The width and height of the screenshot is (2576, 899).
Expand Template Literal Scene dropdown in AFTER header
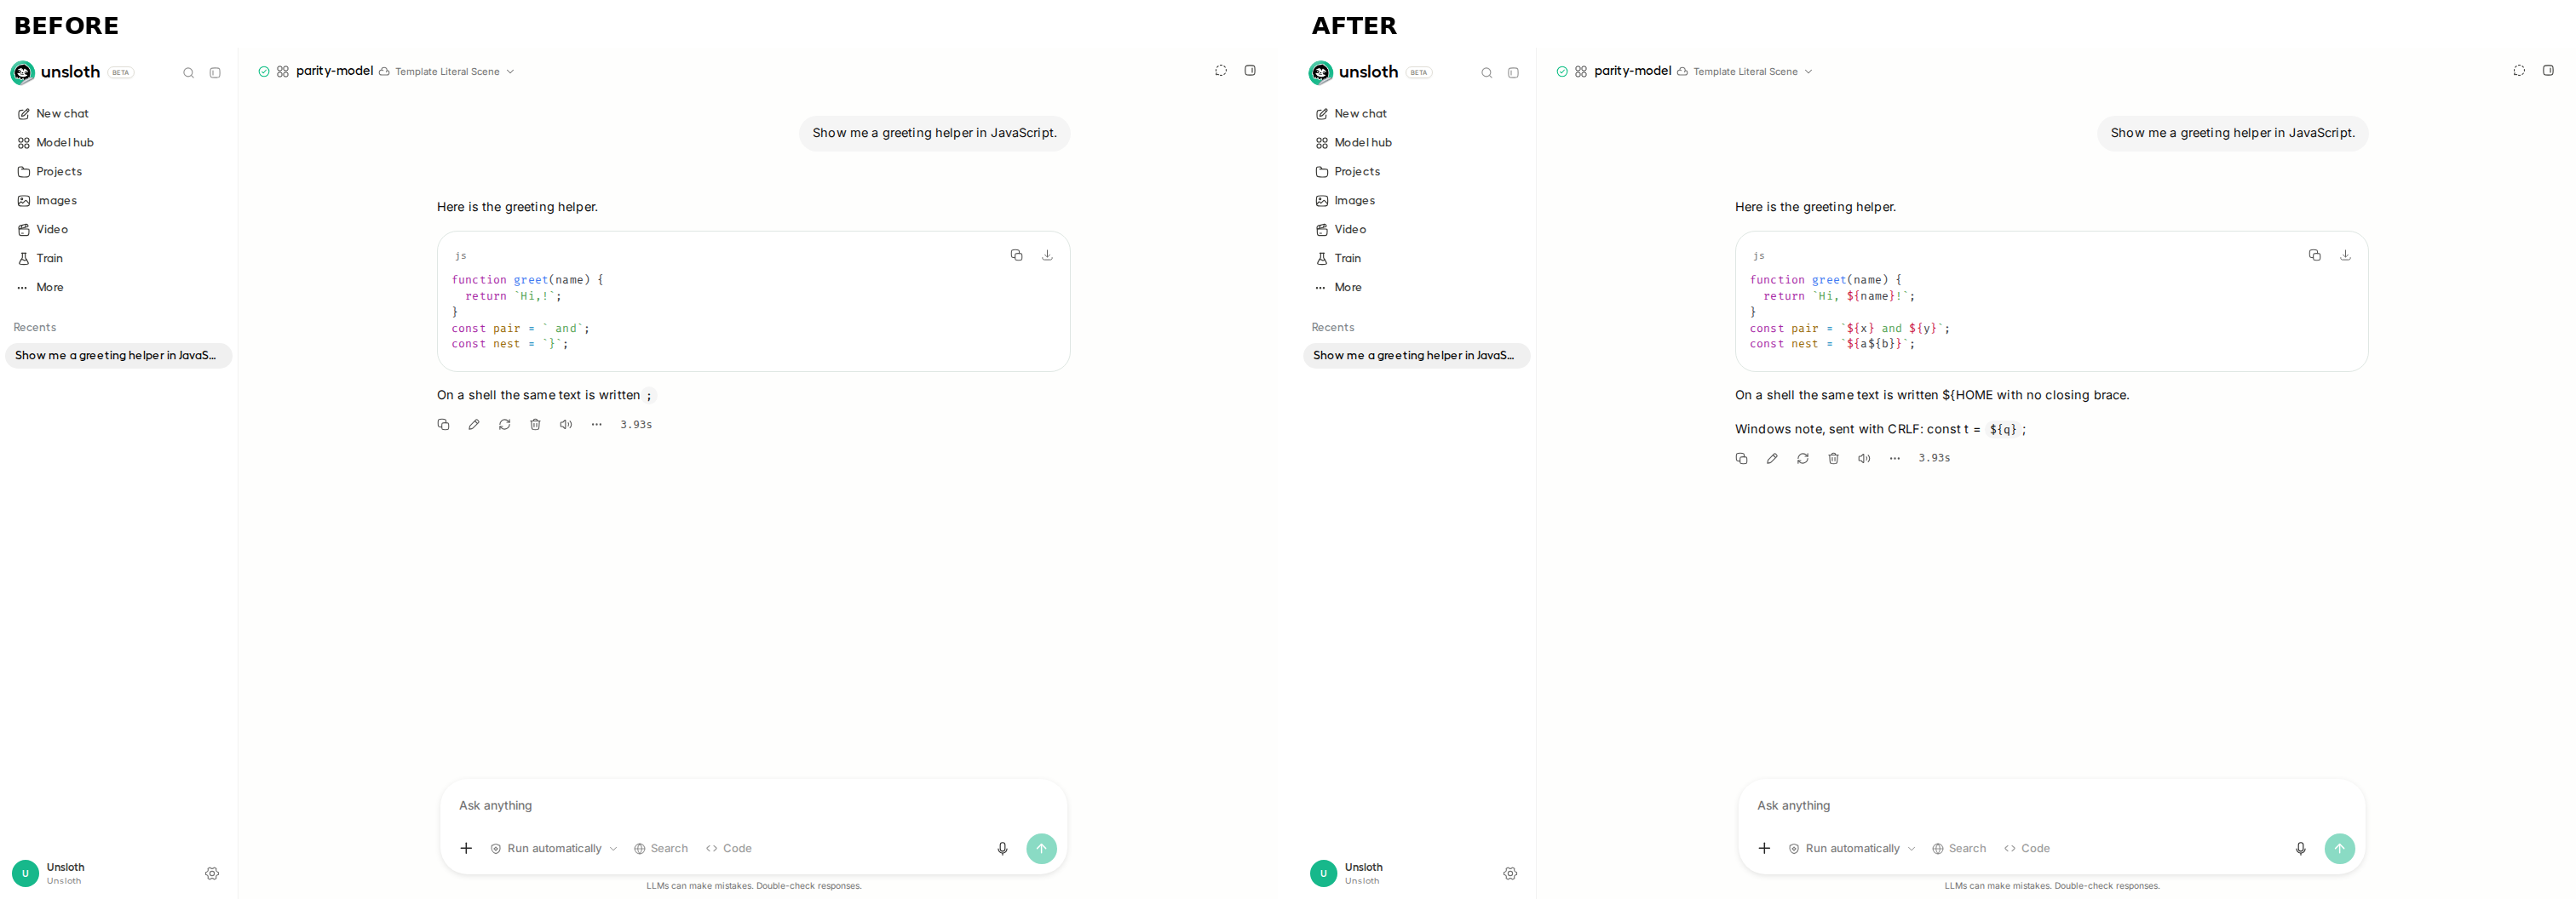click(1744, 72)
